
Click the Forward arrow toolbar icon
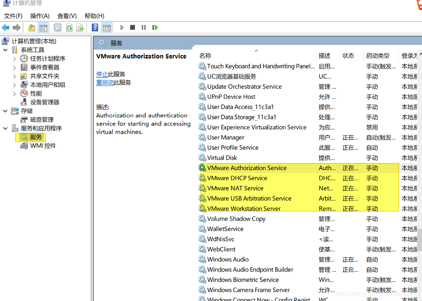[x=17, y=28]
